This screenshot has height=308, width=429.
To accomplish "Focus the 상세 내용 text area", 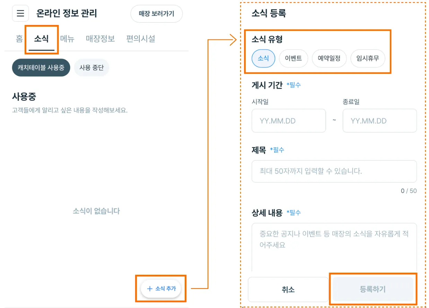I will pyautogui.click(x=334, y=246).
